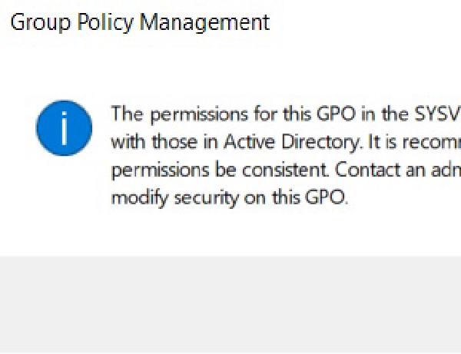This screenshot has width=461, height=354.
Task: Click the Group Policy Management title text
Action: [140, 22]
